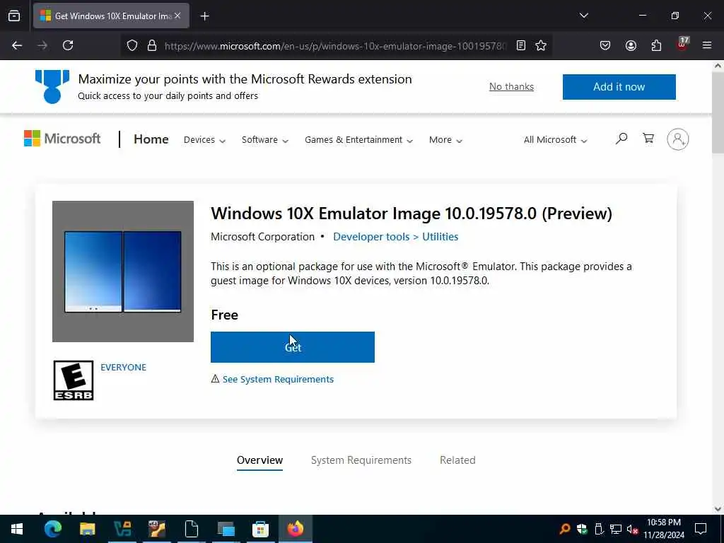
Task: Click the Windows 10X emulator product image
Action: click(123, 271)
